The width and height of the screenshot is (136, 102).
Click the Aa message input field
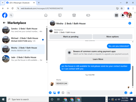coord(95,93)
